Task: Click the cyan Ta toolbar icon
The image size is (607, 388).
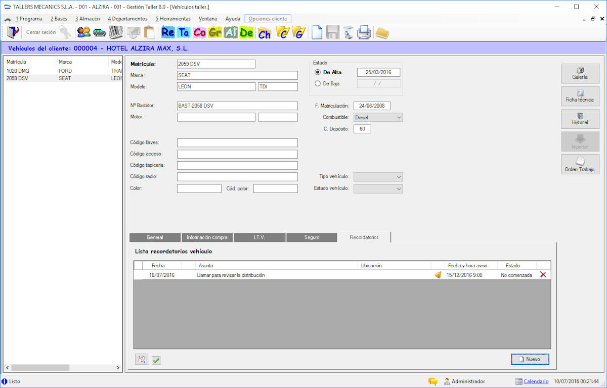Action: pyautogui.click(x=184, y=32)
